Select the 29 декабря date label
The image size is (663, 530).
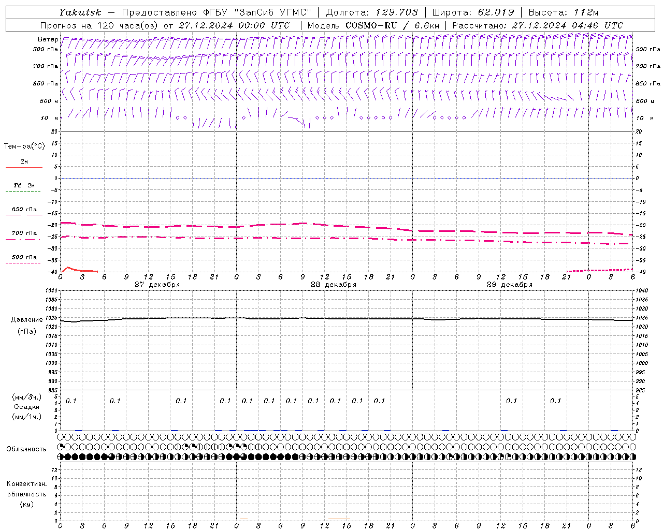[509, 285]
